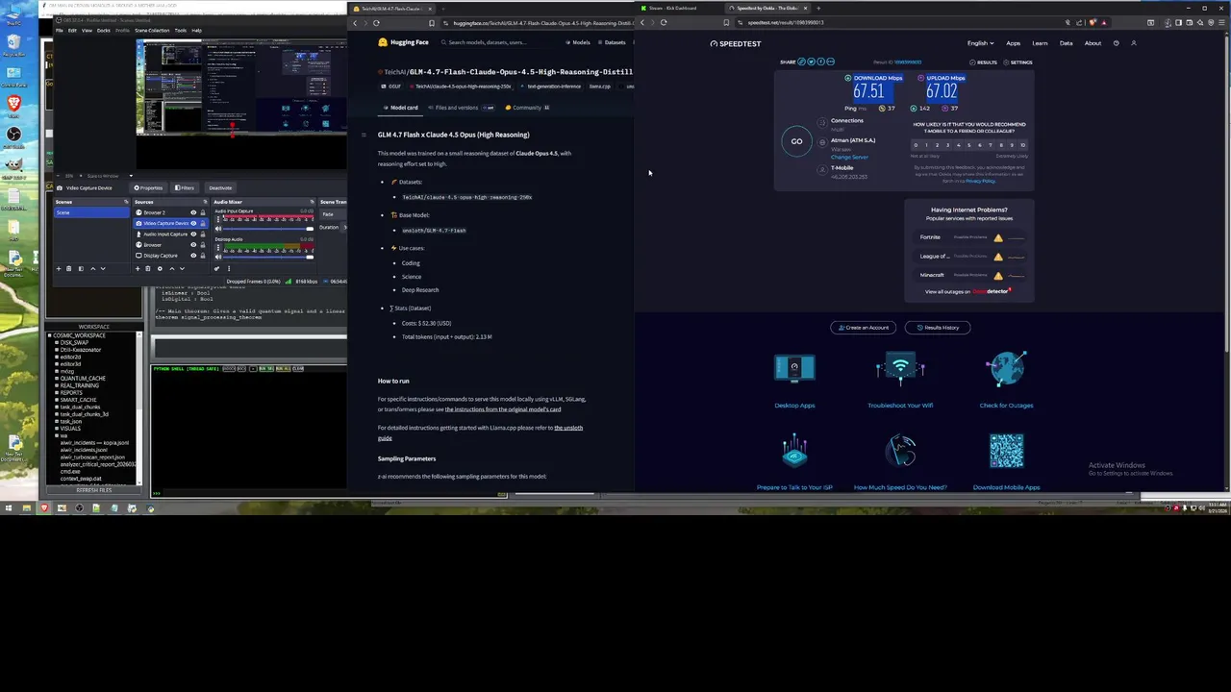Switch to Stream - Kick Dashboard browser tab
The height and width of the screenshot is (692, 1231).
[x=673, y=8]
